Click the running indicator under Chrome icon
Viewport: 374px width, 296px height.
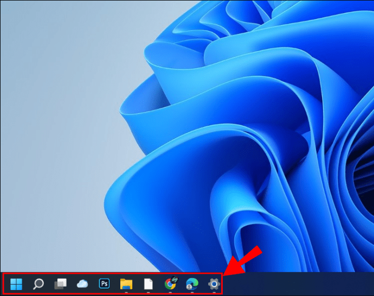(170, 292)
